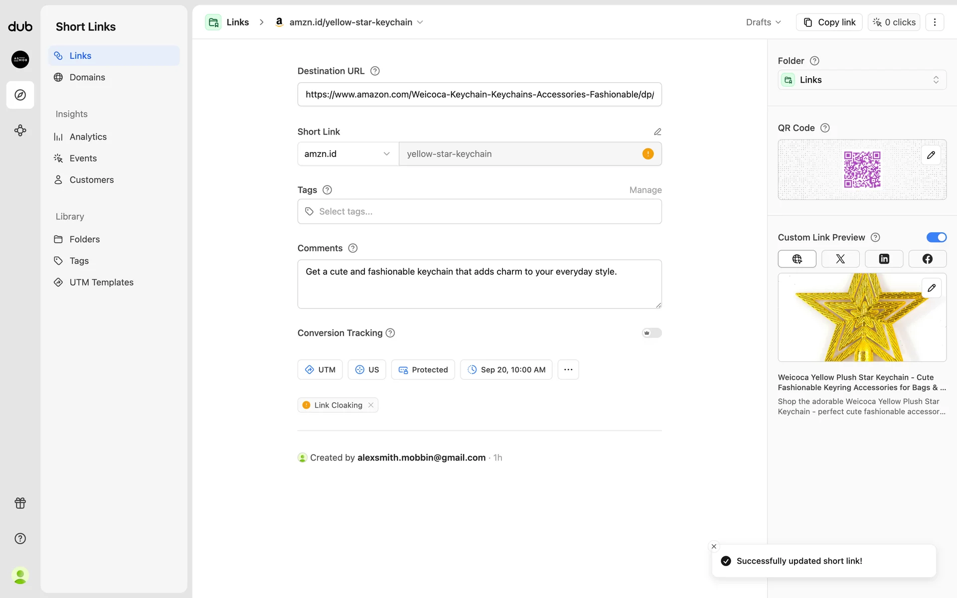Open the Folder selector showing Links
957x598 pixels.
pos(861,80)
